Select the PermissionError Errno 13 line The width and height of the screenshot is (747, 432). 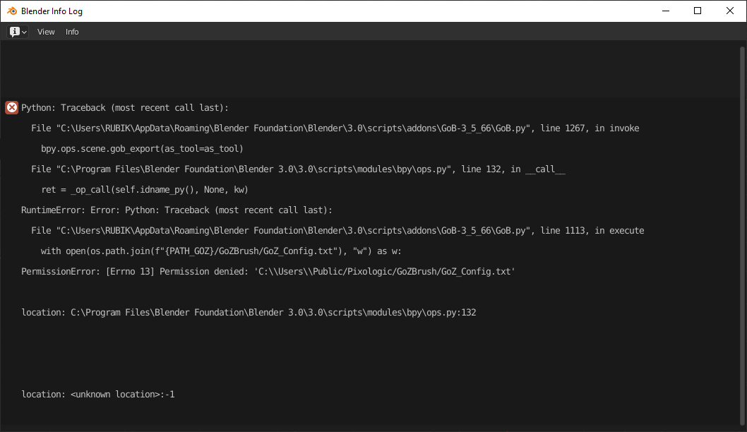pos(268,272)
